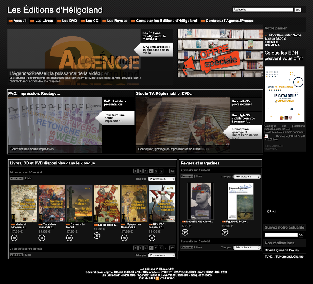Open Plan du site link
Viewport: 313px width, 284px height.
[146, 278]
